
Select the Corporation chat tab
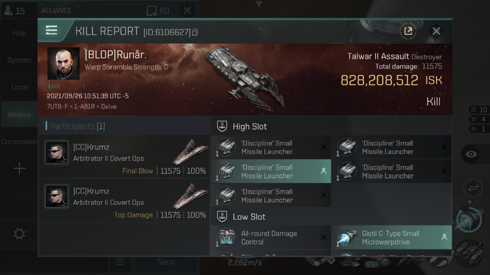[x=19, y=142]
